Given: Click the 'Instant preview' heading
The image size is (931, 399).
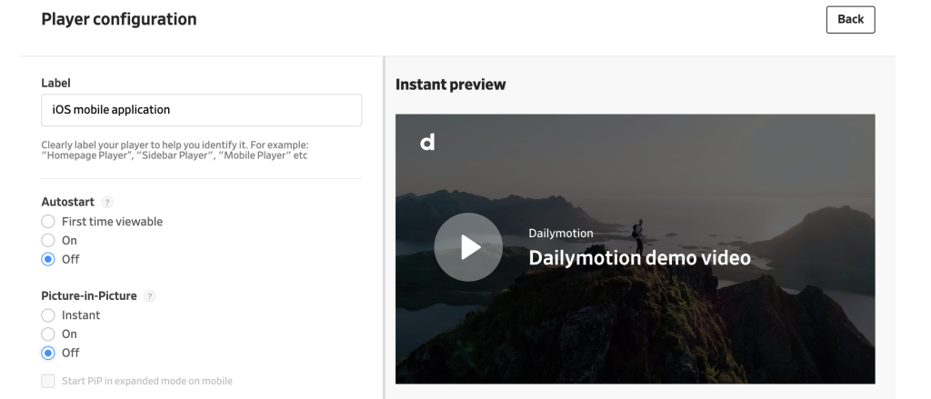Looking at the screenshot, I should pyautogui.click(x=451, y=85).
